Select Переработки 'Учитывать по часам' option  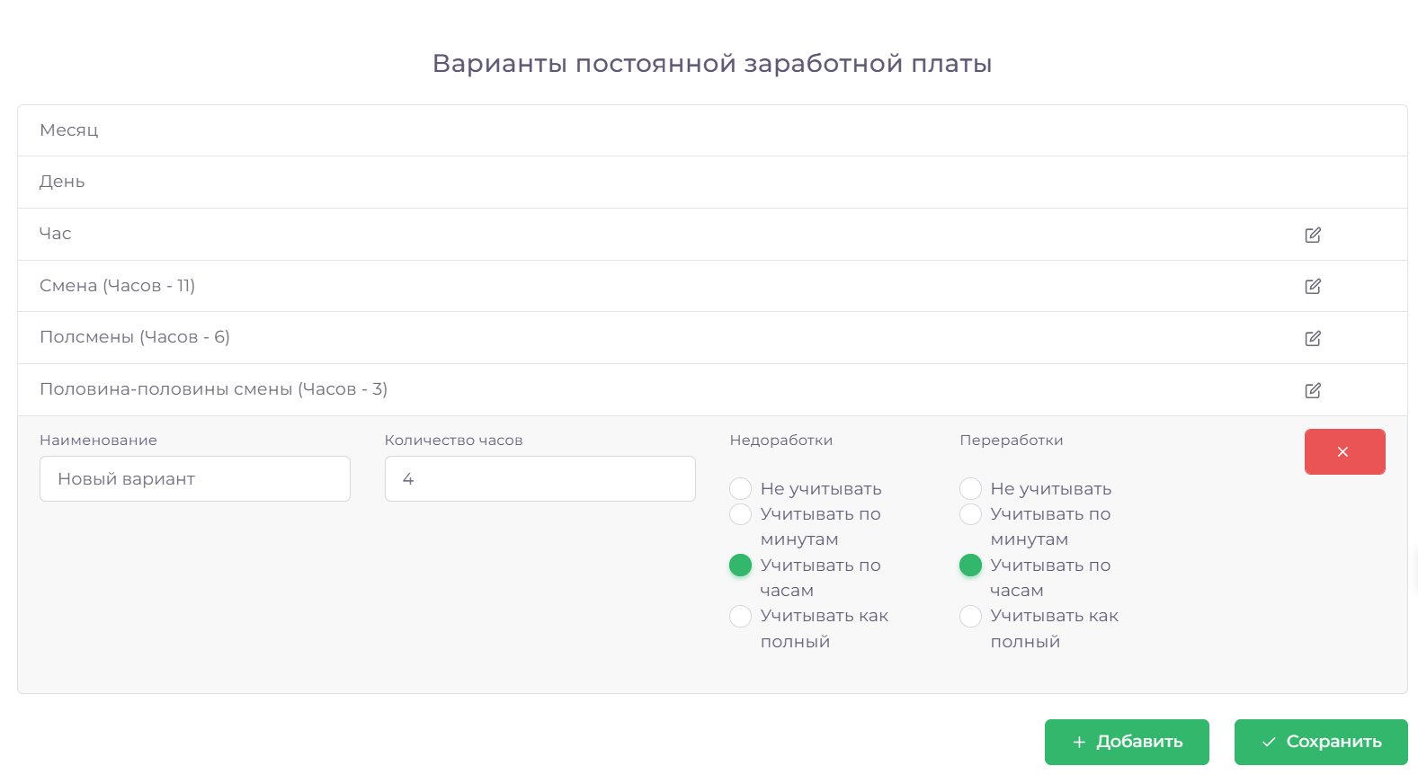(x=970, y=566)
